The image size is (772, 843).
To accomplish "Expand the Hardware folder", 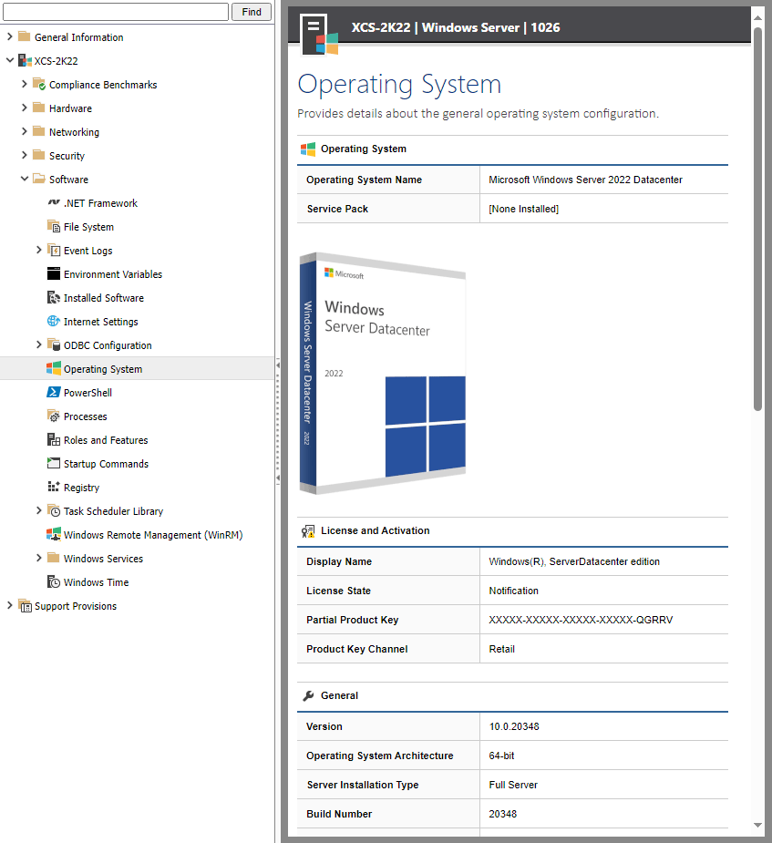I will (25, 108).
